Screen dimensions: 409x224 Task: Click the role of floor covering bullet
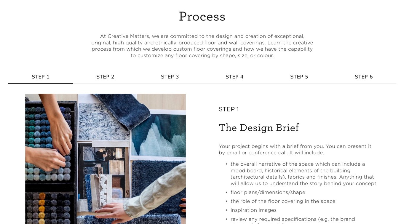283,201
